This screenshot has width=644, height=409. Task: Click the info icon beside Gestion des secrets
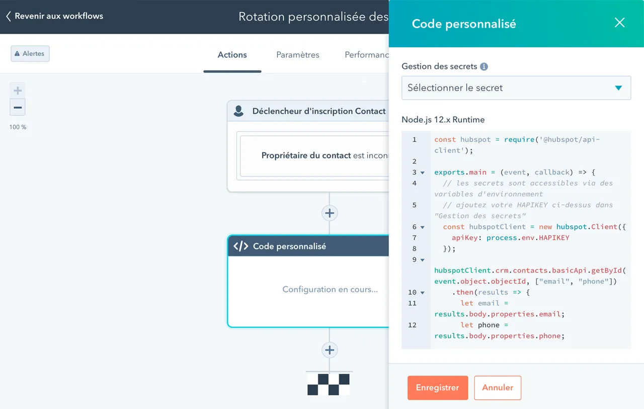484,66
